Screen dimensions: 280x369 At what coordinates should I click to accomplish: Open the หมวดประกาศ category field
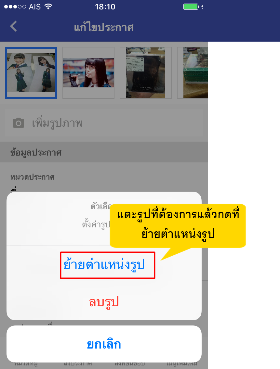104,177
